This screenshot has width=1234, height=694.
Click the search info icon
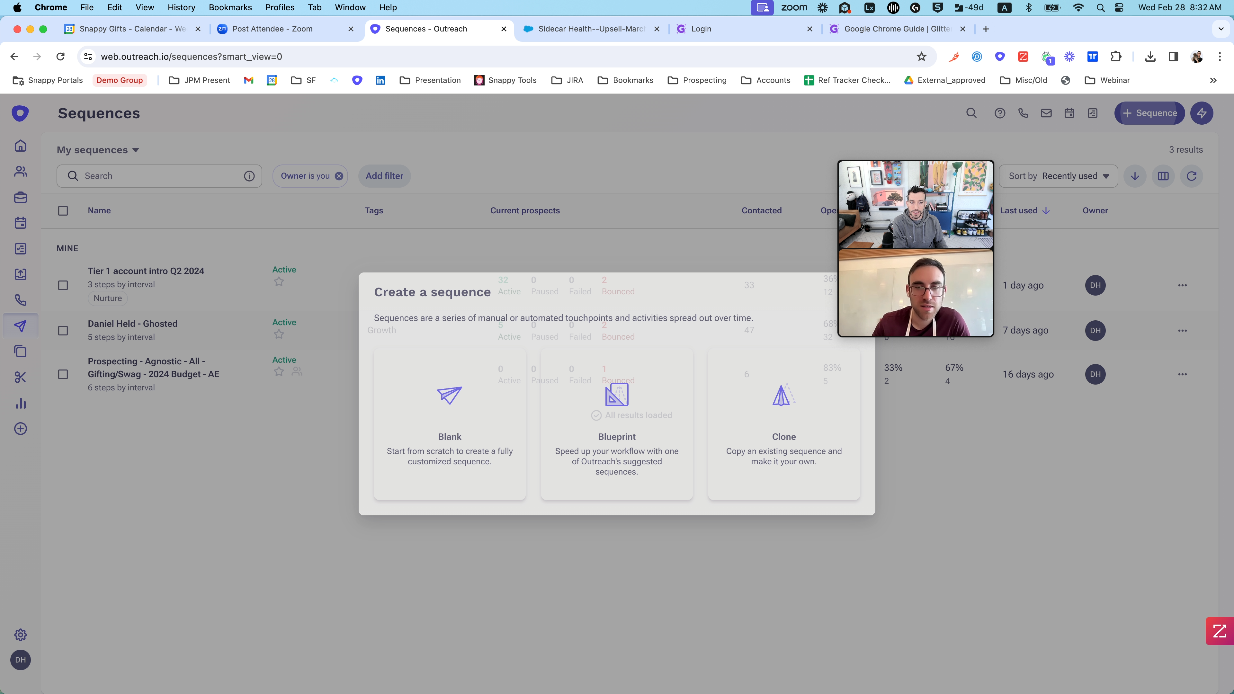click(x=249, y=176)
